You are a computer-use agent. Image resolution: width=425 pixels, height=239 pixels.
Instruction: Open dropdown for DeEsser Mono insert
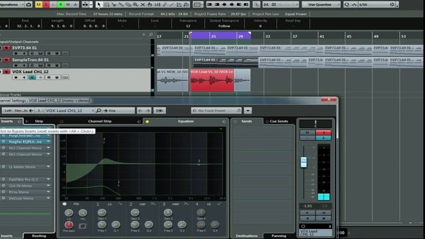48,198
